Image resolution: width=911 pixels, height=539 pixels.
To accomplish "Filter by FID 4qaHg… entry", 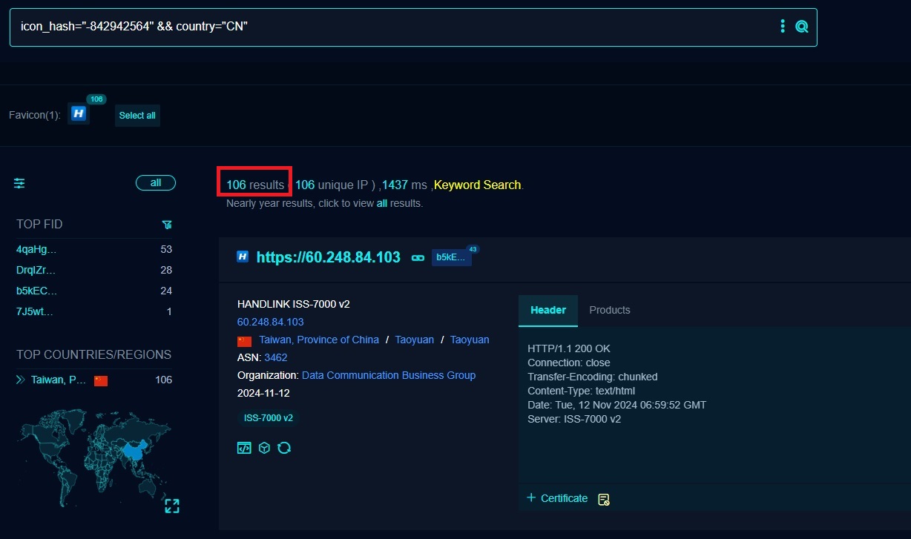I will pos(36,249).
